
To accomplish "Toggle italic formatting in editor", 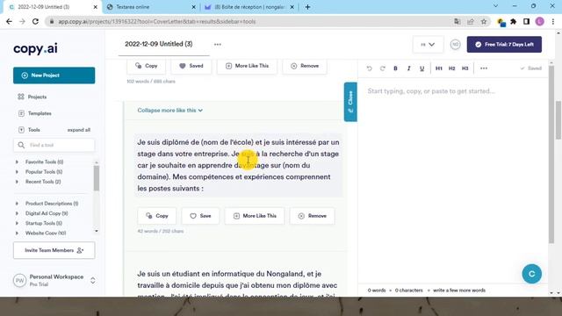I will pos(408,68).
